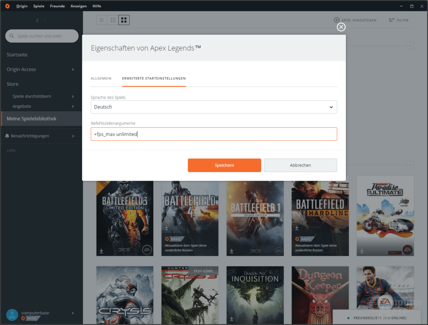Expand the Origin Access section
The width and height of the screenshot is (428, 325).
(x=73, y=69)
